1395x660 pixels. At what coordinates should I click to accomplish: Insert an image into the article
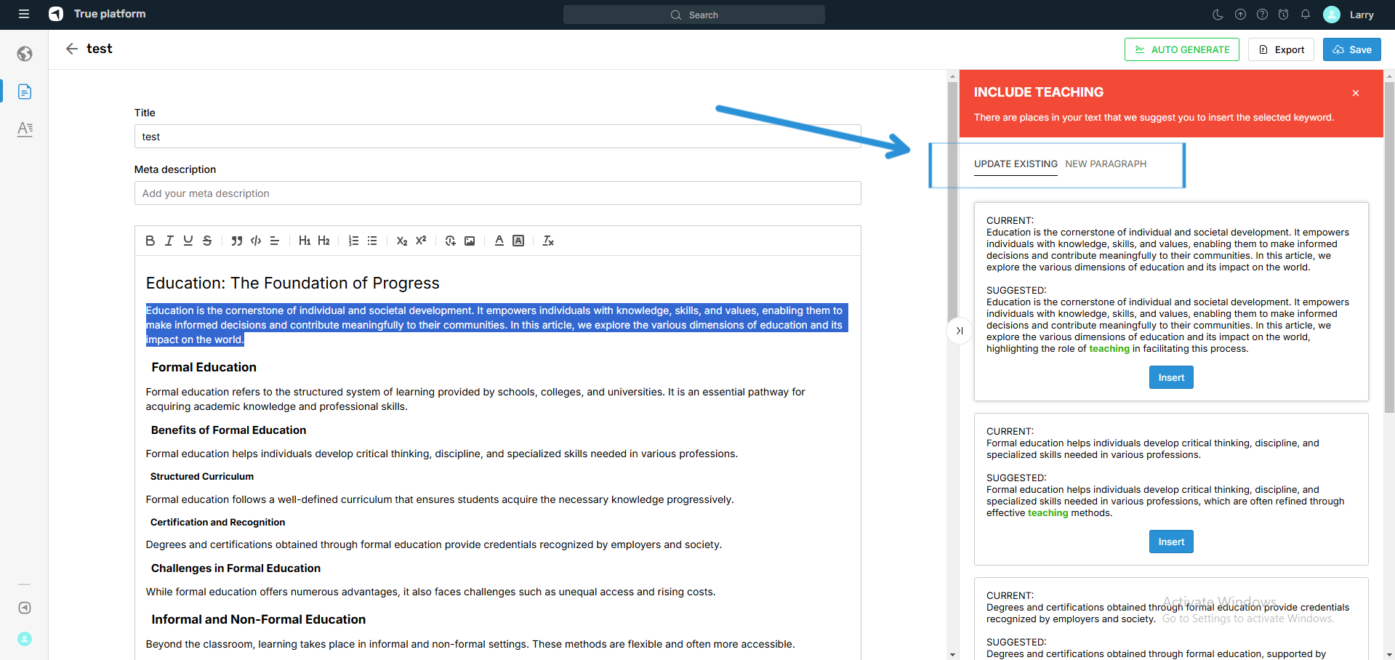470,241
